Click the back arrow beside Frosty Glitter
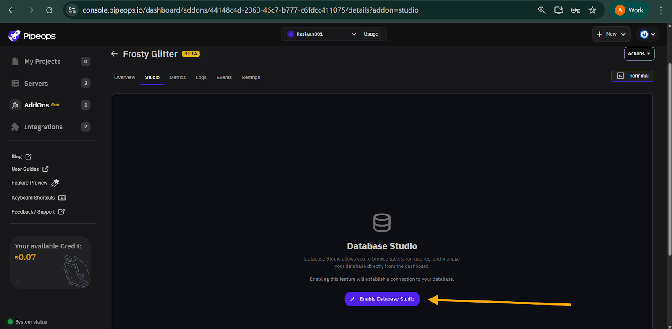 pos(114,54)
